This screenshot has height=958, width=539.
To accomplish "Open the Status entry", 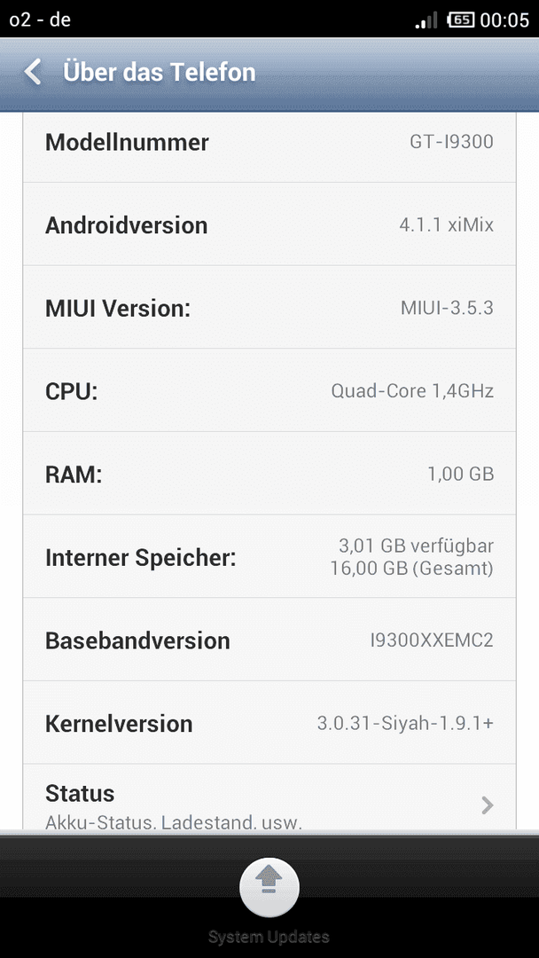I will [269, 797].
